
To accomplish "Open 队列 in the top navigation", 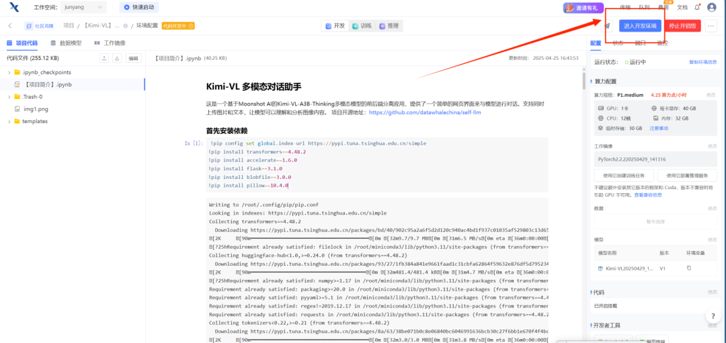I will [x=644, y=7].
